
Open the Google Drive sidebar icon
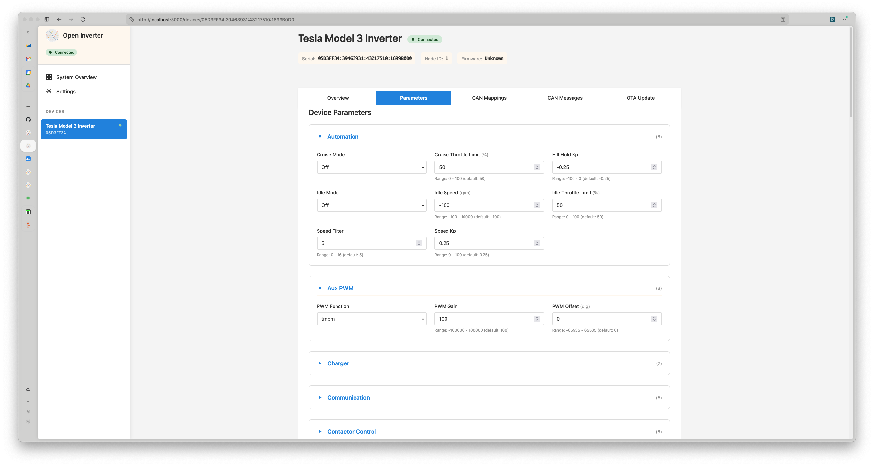point(28,85)
